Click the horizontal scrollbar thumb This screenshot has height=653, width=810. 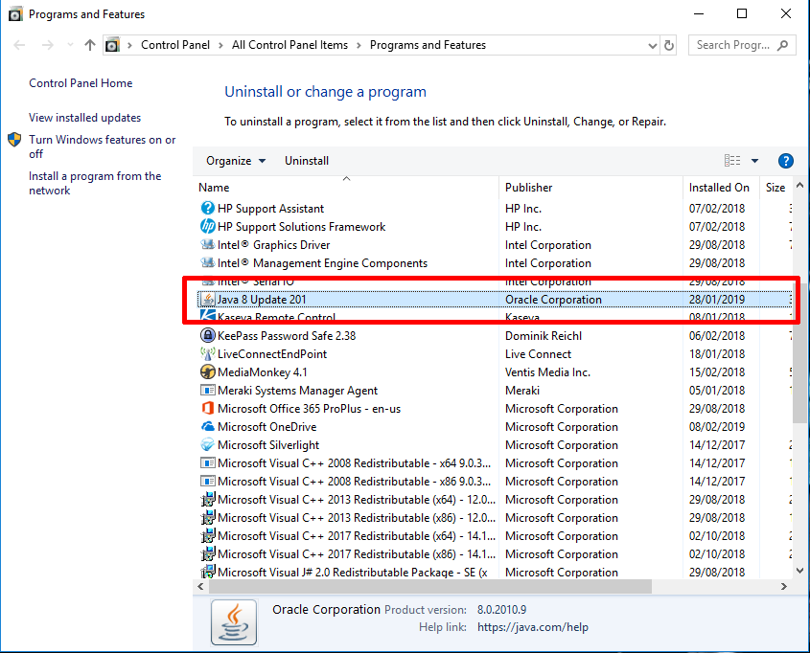coord(429,587)
